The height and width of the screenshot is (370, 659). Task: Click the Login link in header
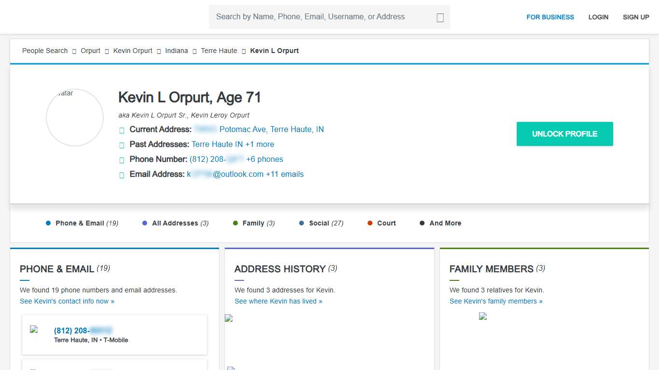[x=598, y=17]
